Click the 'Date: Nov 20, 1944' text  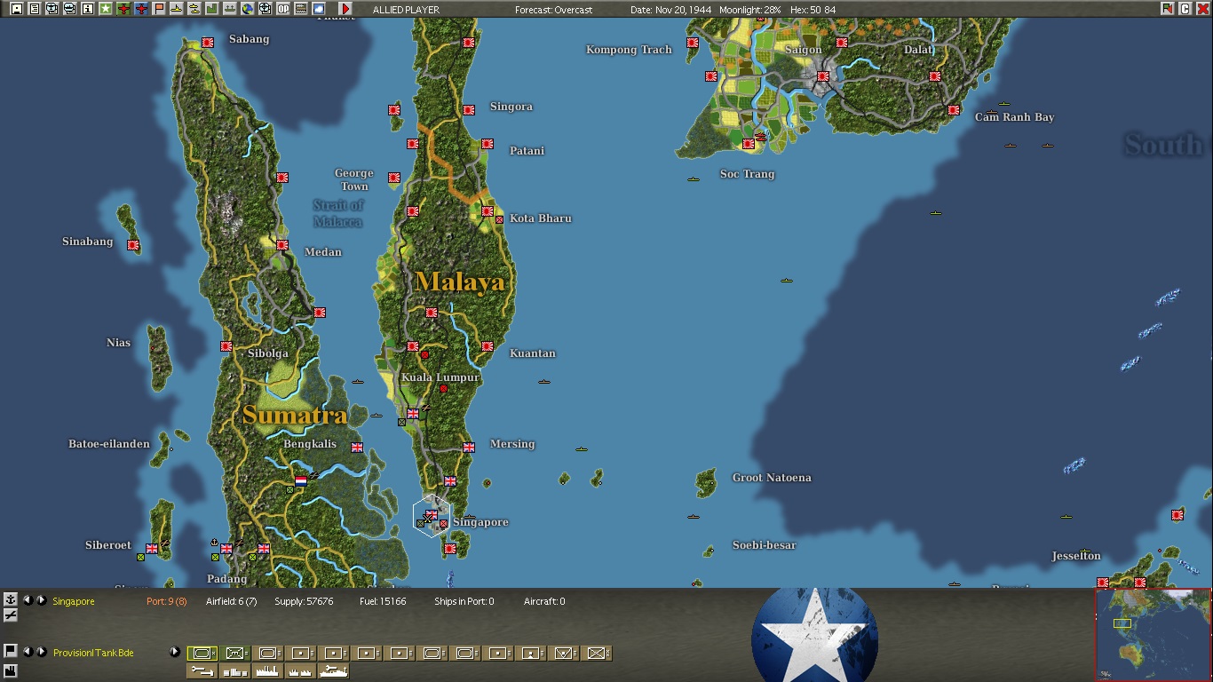tap(671, 10)
